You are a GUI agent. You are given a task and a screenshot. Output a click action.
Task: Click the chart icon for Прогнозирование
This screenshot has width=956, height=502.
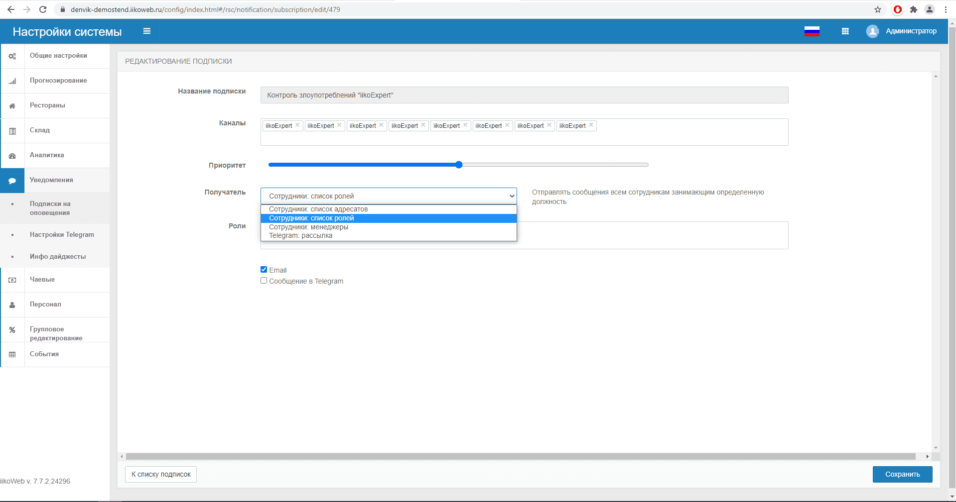pos(12,81)
